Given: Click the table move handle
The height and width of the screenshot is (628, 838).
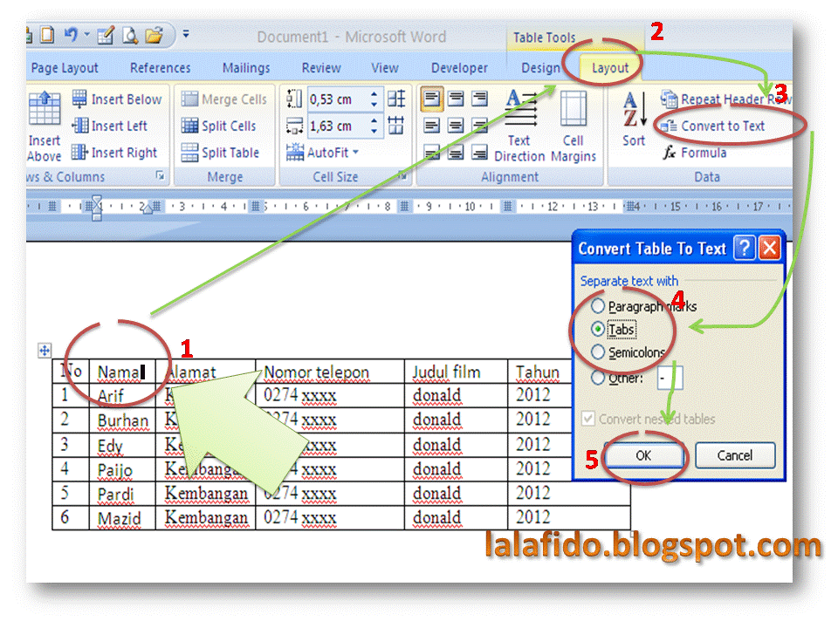Looking at the screenshot, I should [45, 351].
